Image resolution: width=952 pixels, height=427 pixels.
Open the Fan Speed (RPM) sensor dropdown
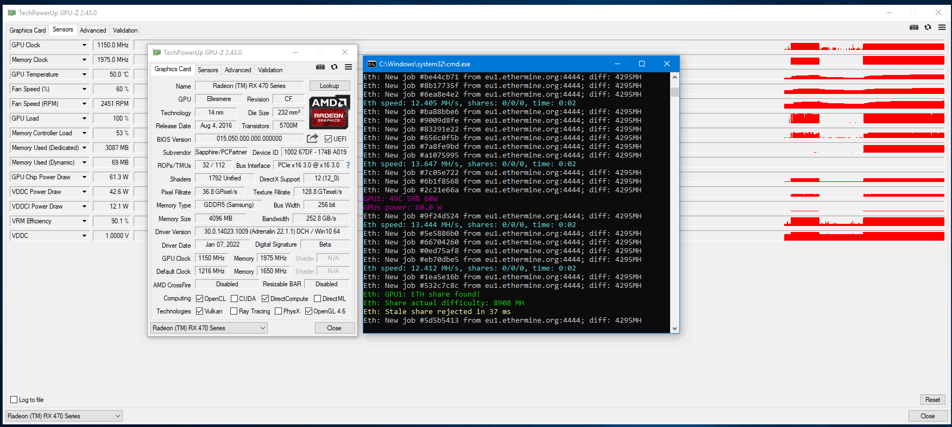[84, 104]
